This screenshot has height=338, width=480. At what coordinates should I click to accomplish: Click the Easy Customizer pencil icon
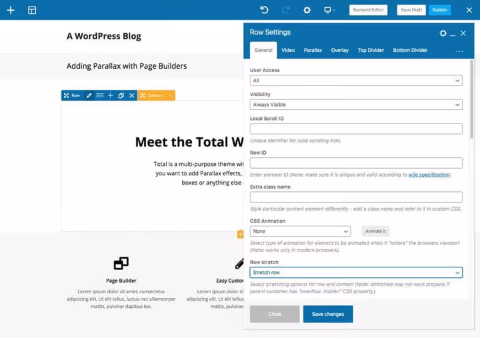tap(239, 263)
